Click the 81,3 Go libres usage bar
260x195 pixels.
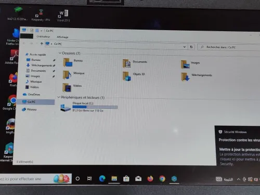95,107
